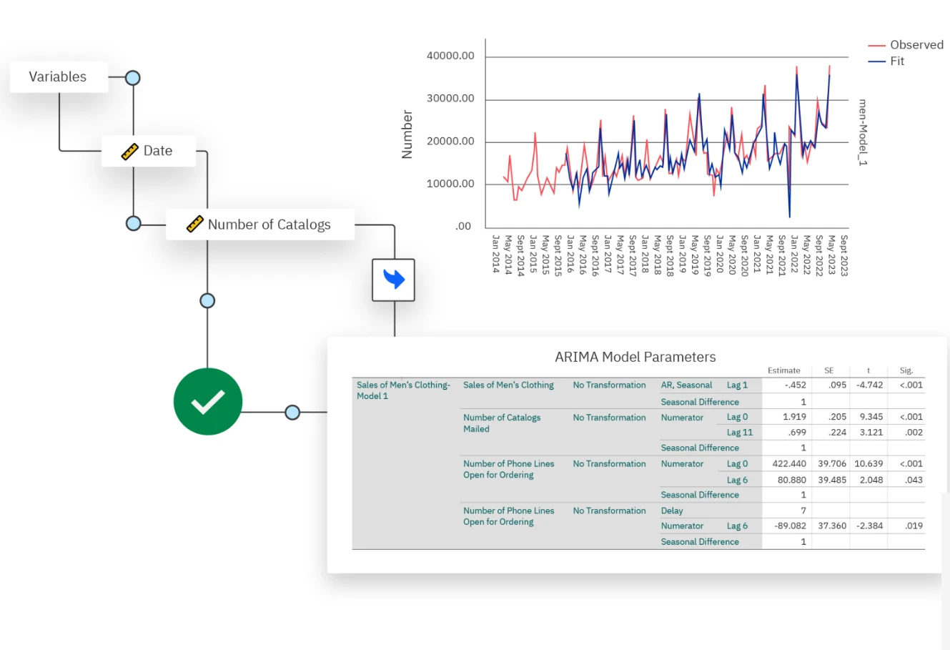Image resolution: width=950 pixels, height=650 pixels.
Task: Click the Sales of Men's Clothing-Model 1 cell
Action: pos(403,390)
